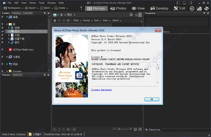The height and width of the screenshot is (137, 211).
Task: Select the 音乐 folder
Action: pos(17,43)
